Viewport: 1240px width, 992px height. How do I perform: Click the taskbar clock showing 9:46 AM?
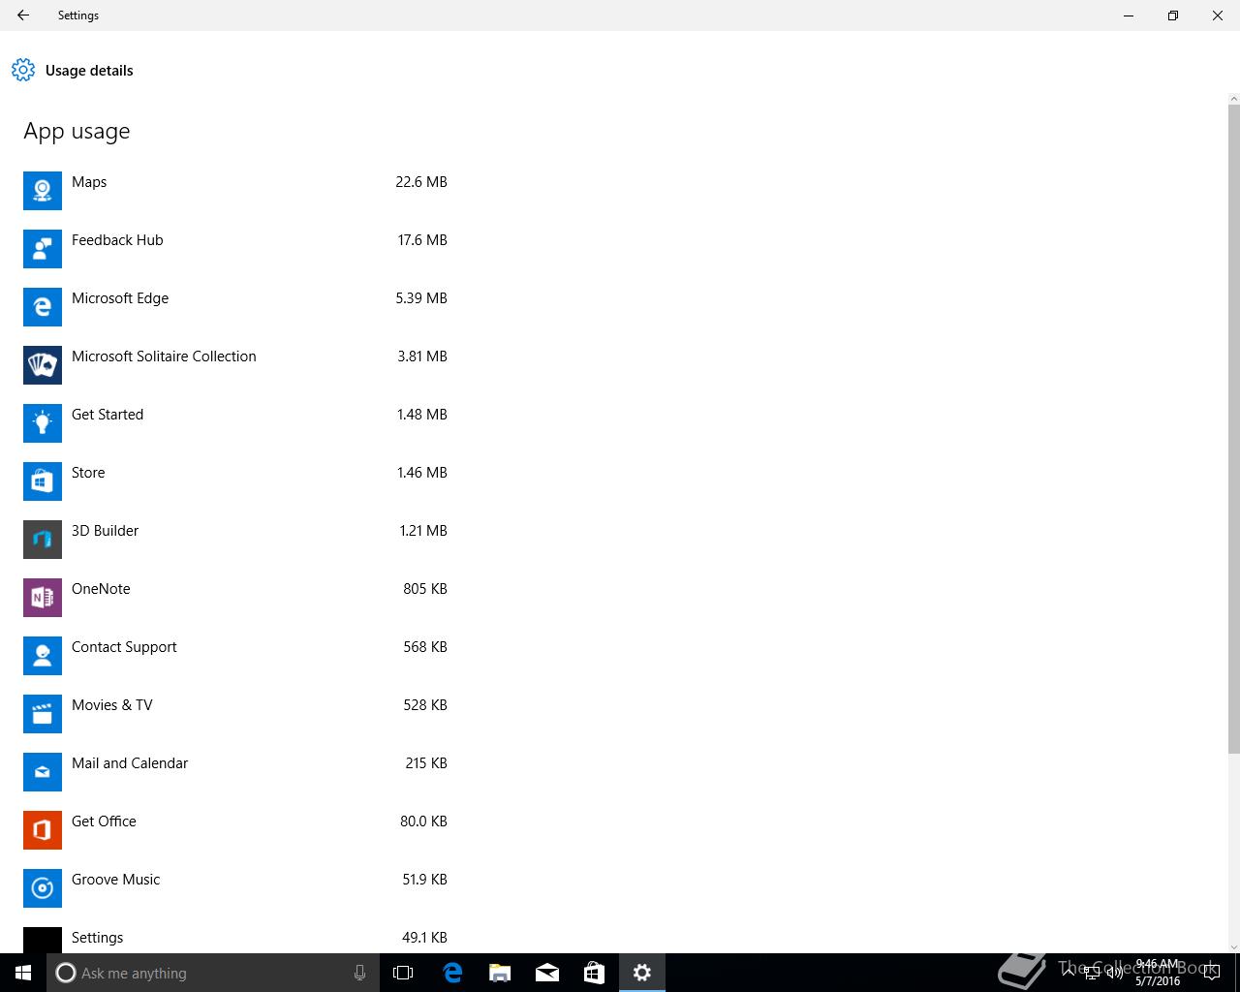pyautogui.click(x=1159, y=973)
